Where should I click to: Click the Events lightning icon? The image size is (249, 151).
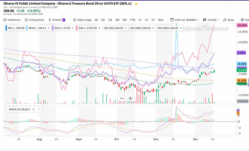click(x=50, y=20)
